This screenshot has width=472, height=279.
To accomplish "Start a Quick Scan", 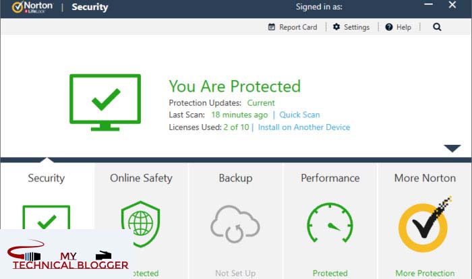I will coord(299,115).
